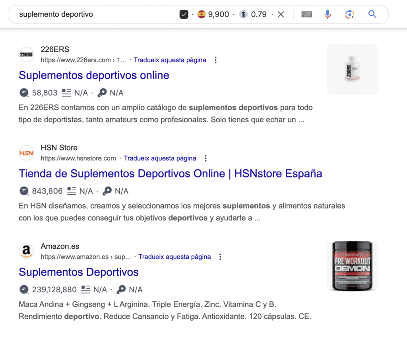Click the https://www.hsnstore.com URL

tap(78, 158)
